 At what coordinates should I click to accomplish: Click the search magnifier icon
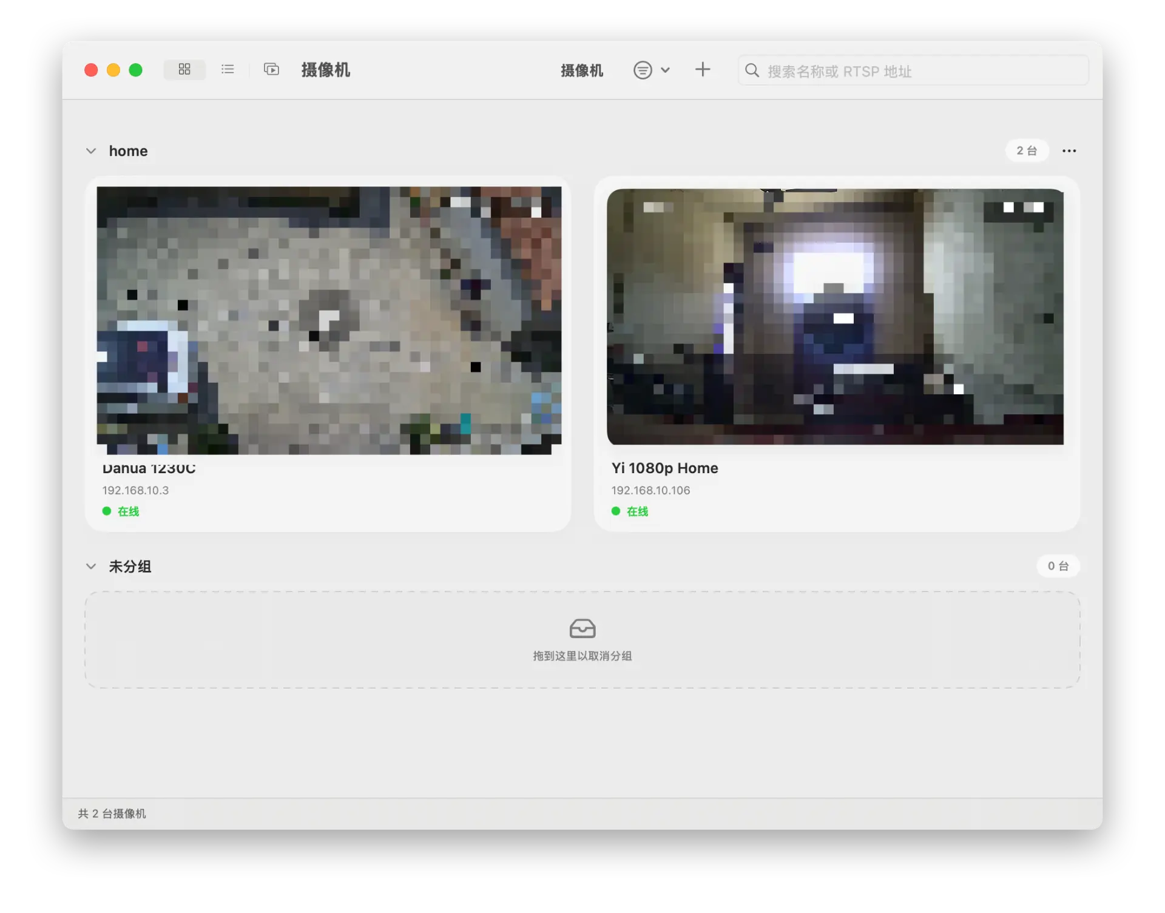[x=752, y=71]
